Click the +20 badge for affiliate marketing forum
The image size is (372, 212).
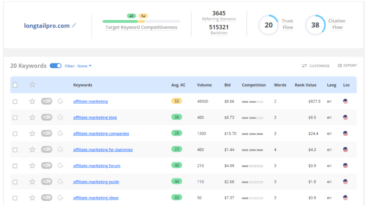pos(47,165)
